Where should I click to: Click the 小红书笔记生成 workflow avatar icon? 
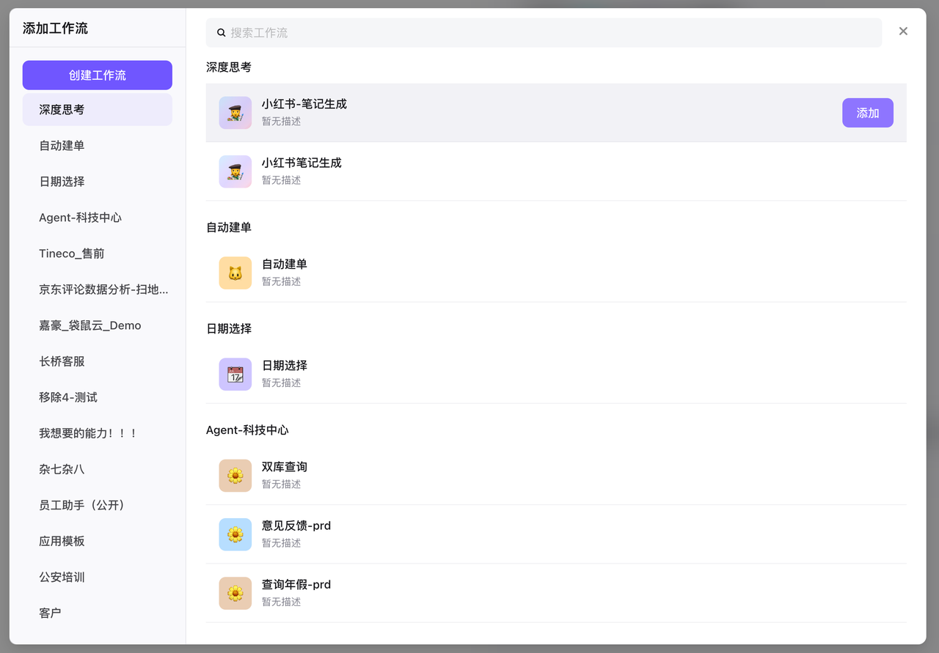(x=235, y=171)
